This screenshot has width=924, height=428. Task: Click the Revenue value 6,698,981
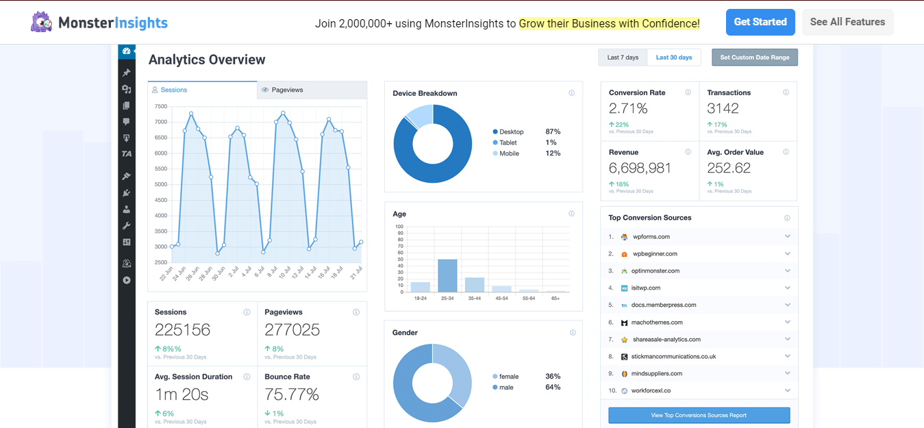640,168
